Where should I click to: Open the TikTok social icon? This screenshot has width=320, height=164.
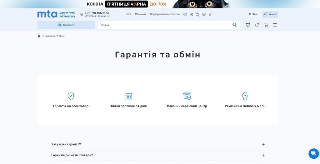210,14
